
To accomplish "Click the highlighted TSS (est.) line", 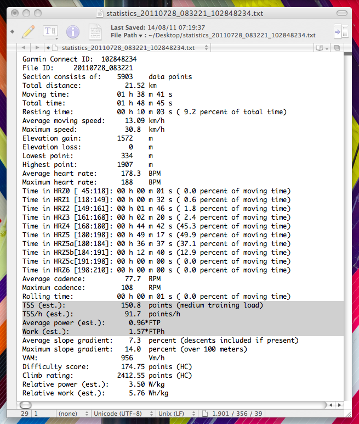I will (x=143, y=305).
